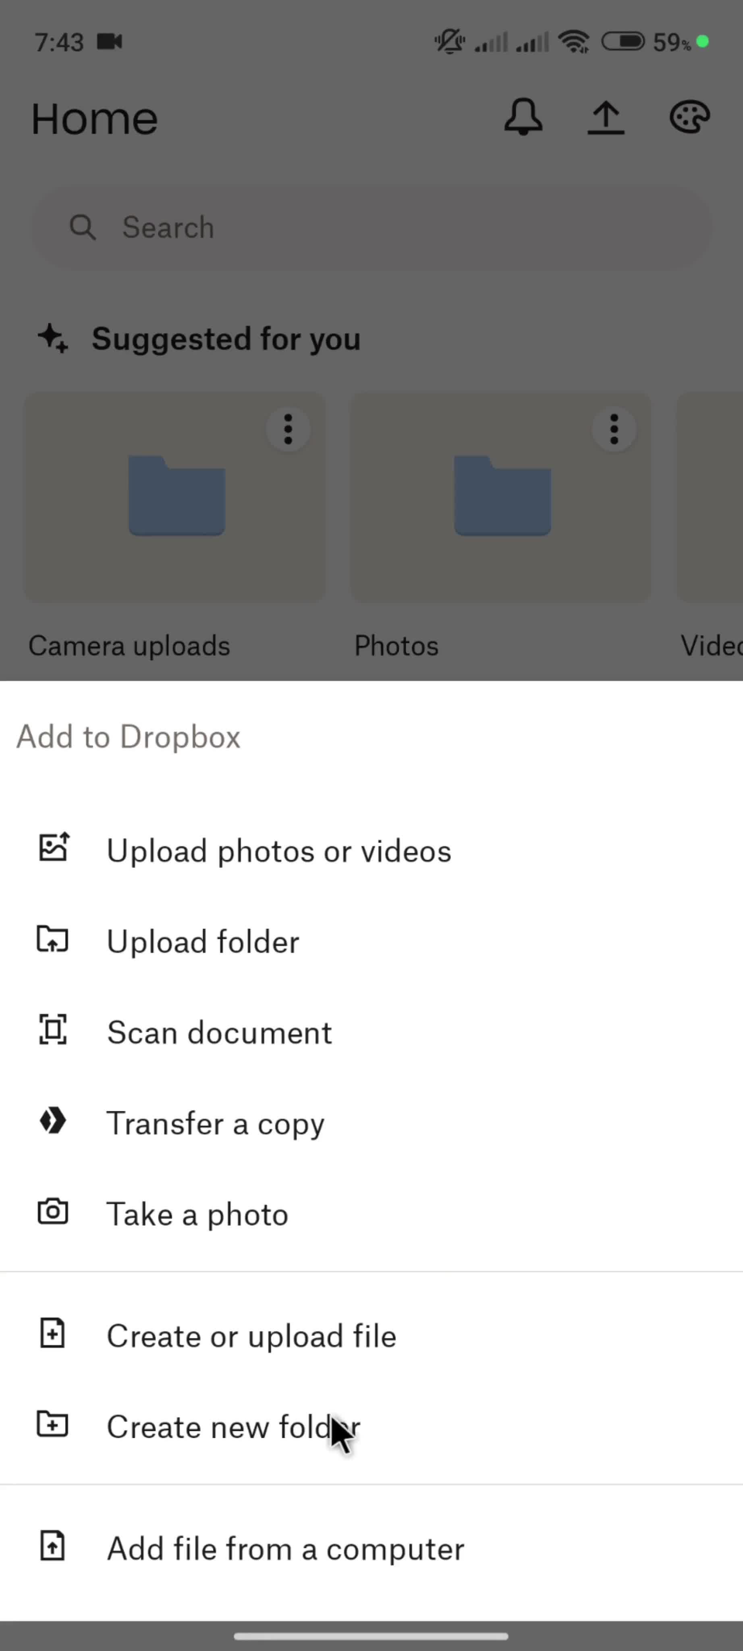
Task: Tap the muted bell status icon
Action: pos(450,42)
